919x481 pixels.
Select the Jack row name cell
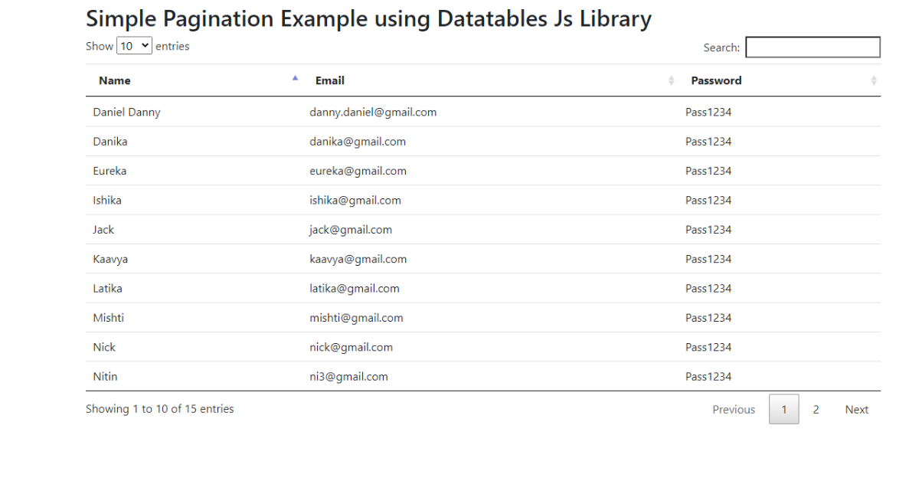pyautogui.click(x=194, y=230)
